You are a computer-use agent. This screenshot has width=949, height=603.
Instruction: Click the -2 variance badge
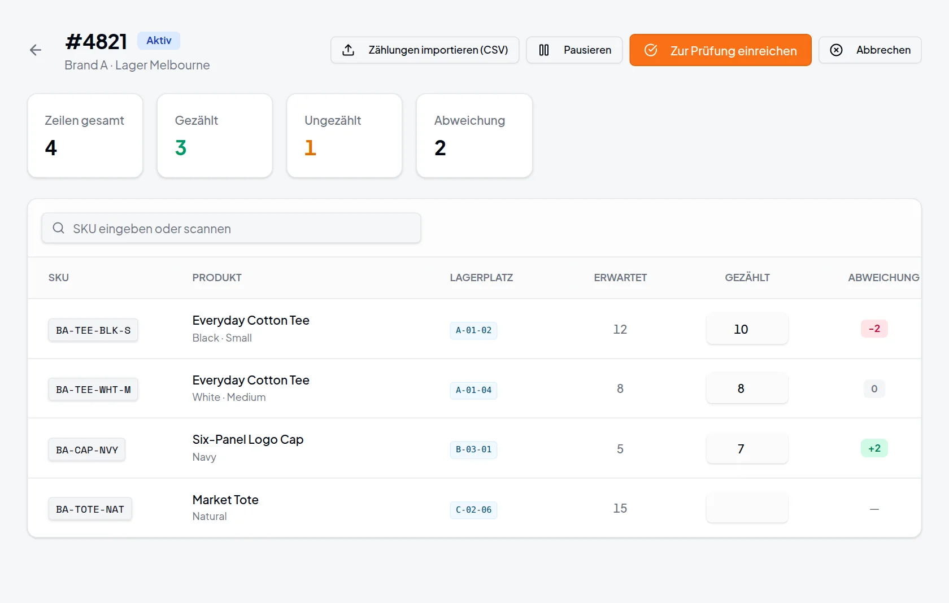(874, 329)
